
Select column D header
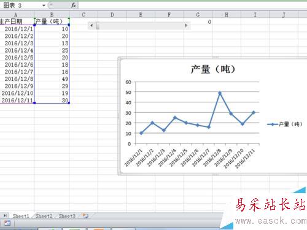(x=112, y=15)
